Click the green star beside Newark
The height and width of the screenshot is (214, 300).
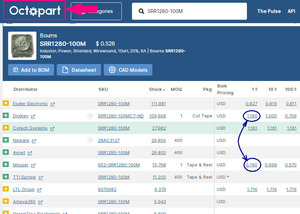(x=6, y=140)
